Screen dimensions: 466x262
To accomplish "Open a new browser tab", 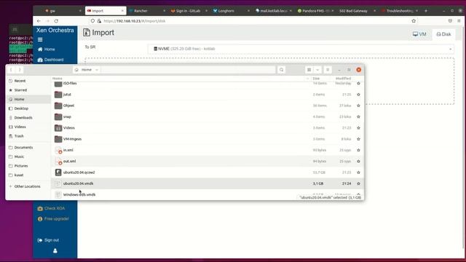I will (426, 11).
